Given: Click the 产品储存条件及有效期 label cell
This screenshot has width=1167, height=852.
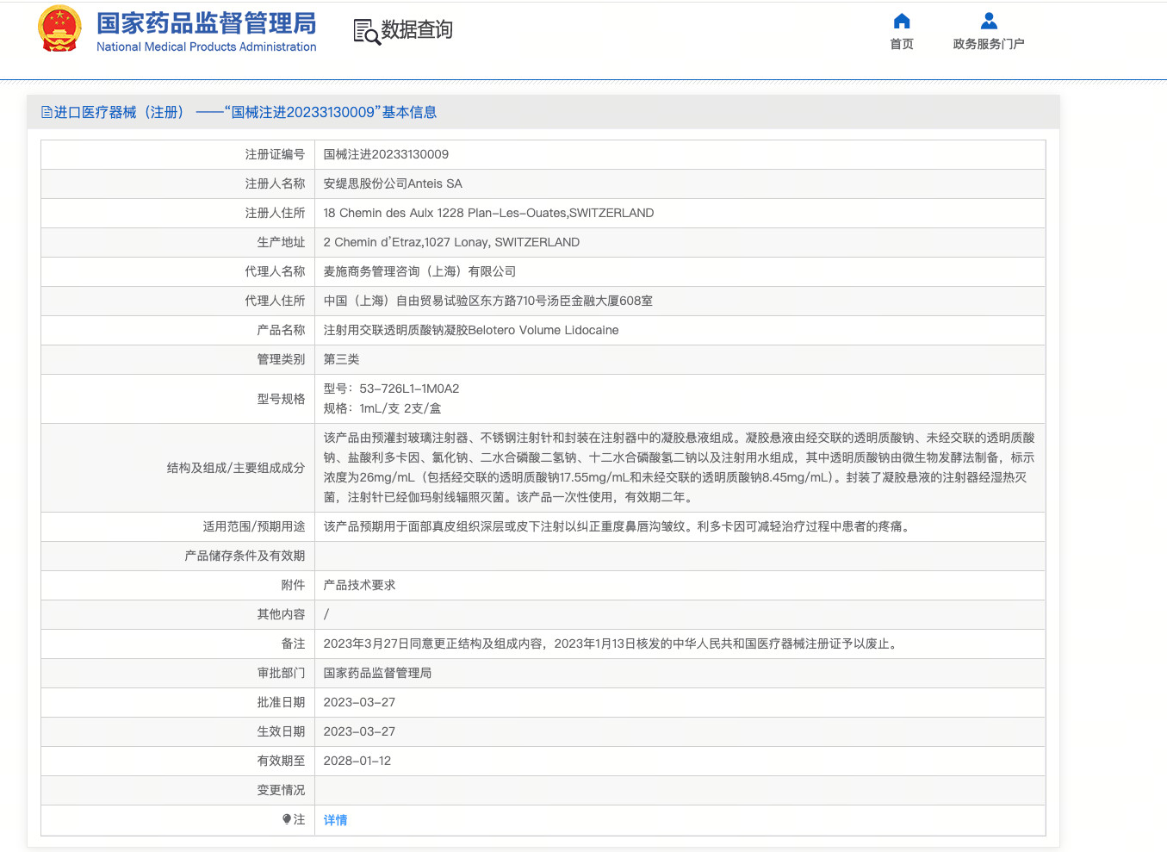Looking at the screenshot, I should tap(178, 556).
